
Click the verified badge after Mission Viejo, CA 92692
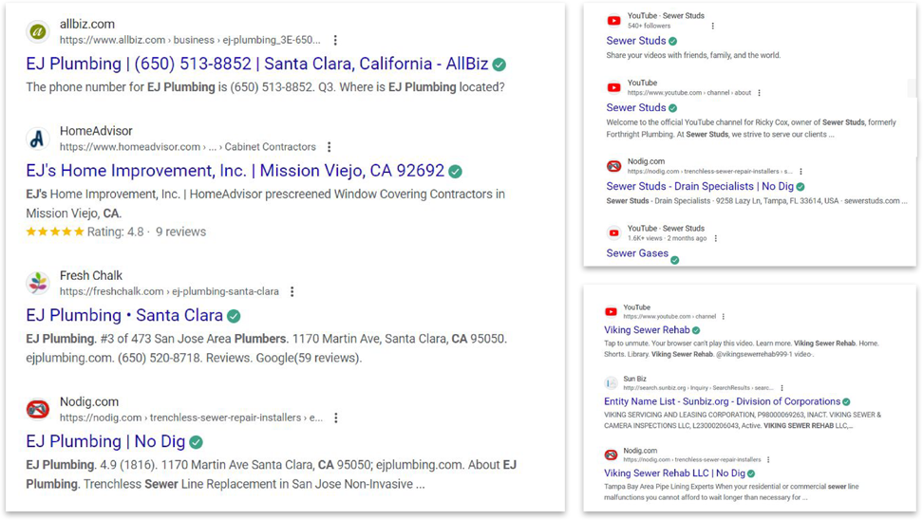coord(455,171)
